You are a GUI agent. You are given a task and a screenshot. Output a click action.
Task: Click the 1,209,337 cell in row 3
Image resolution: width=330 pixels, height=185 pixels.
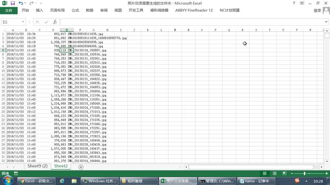[58, 42]
